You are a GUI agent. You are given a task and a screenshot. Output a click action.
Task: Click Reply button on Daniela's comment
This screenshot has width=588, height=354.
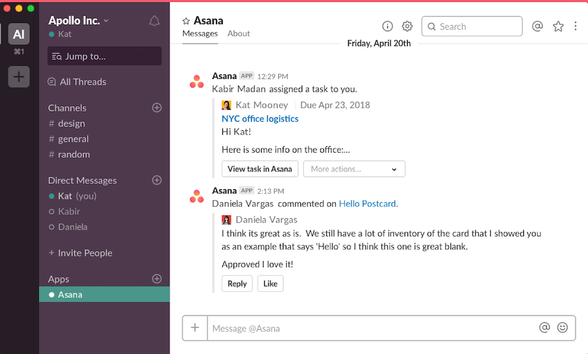(x=237, y=284)
